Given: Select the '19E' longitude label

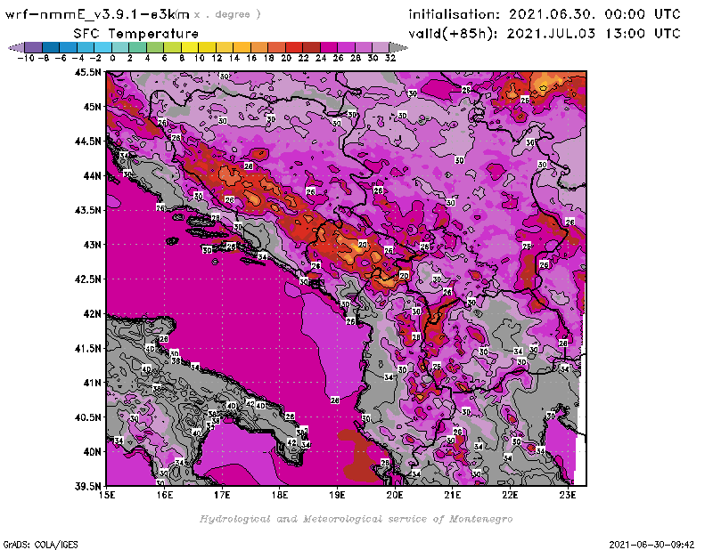Looking at the screenshot, I should (x=338, y=495).
